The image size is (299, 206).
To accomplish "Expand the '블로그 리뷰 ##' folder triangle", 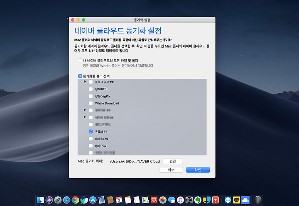I will point(85,82).
